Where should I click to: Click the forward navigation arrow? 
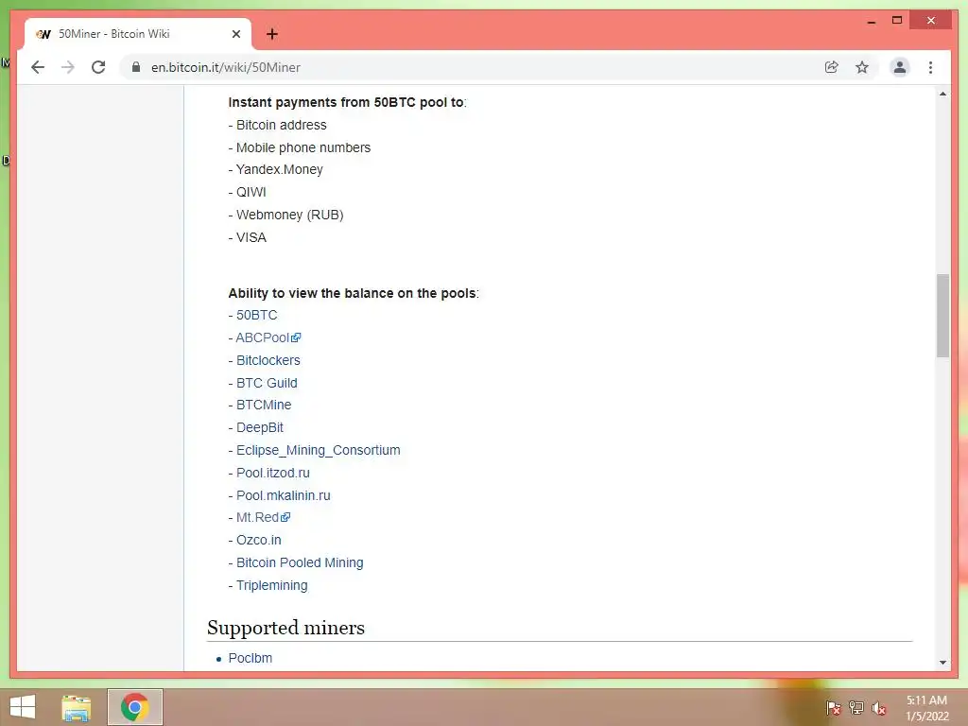[68, 67]
